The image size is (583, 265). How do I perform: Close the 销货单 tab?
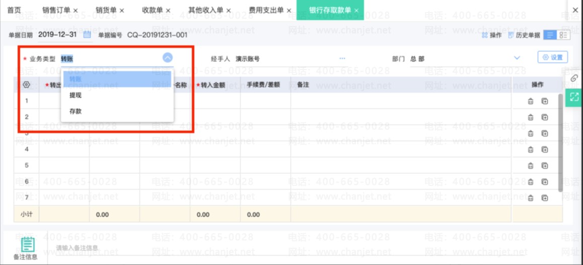coord(122,11)
